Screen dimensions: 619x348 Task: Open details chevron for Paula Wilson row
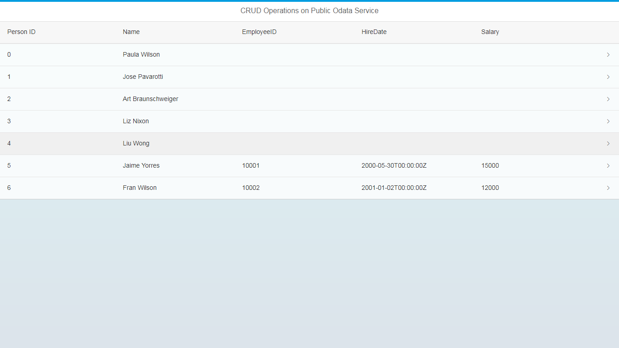coord(608,54)
